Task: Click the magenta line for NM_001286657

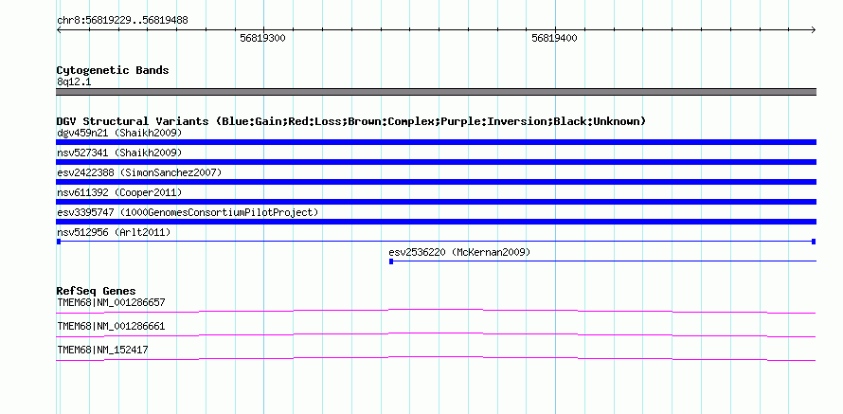Action: 436,311
